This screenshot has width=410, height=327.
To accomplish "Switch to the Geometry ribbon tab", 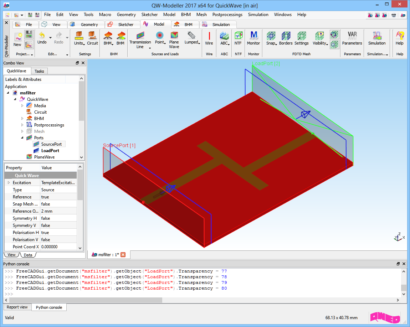I will [86, 24].
